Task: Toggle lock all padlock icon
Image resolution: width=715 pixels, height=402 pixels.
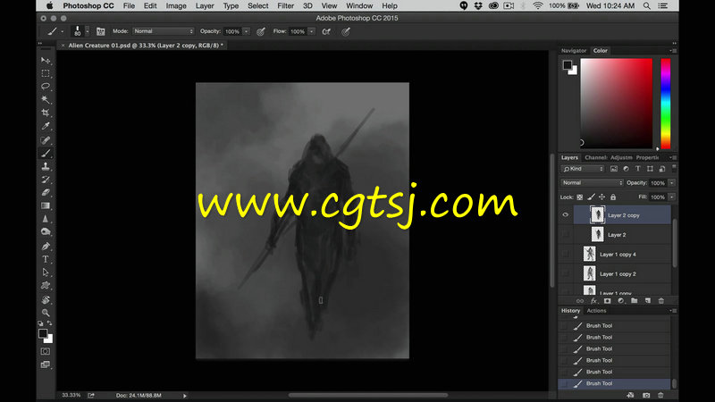Action: click(613, 197)
